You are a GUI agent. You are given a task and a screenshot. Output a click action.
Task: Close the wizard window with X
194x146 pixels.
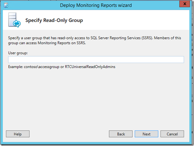[185, 4]
